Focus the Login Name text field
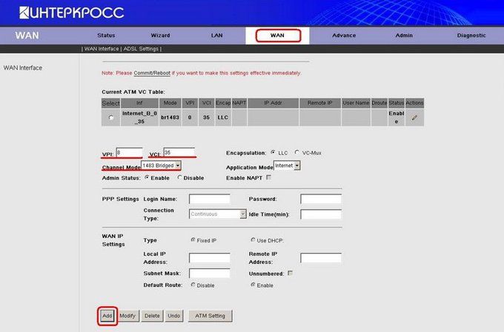504x332 pixels. pyautogui.click(x=209, y=199)
